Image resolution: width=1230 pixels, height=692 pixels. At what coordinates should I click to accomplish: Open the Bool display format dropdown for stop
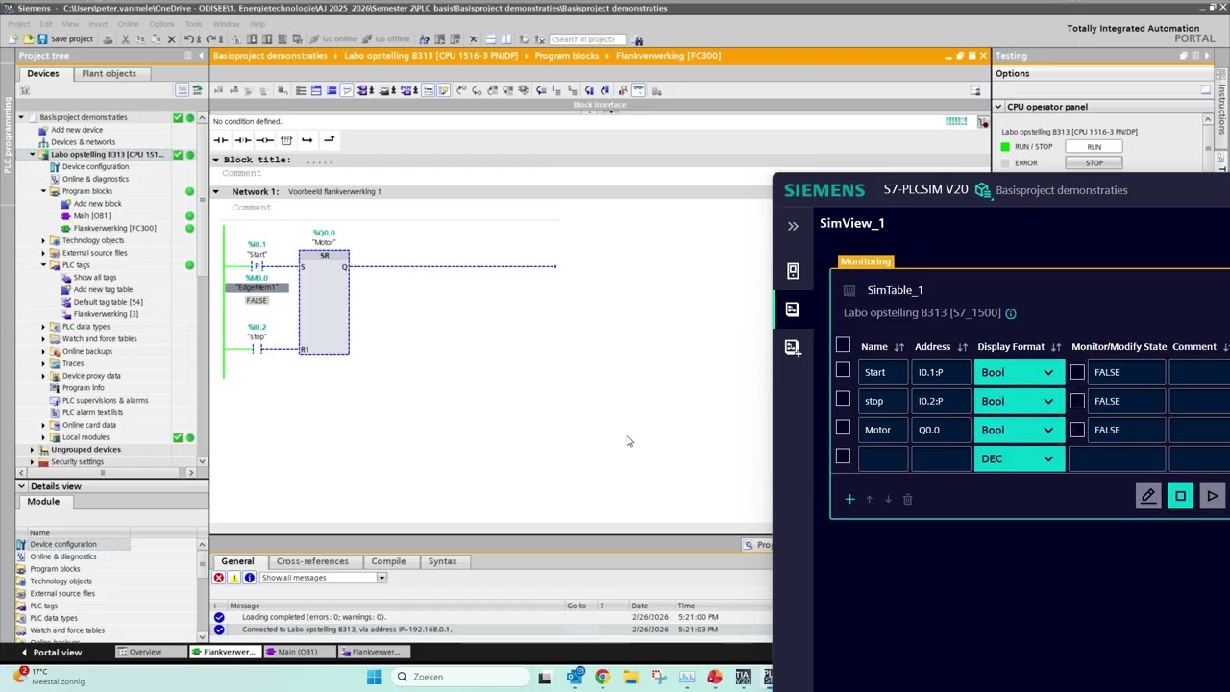1019,401
